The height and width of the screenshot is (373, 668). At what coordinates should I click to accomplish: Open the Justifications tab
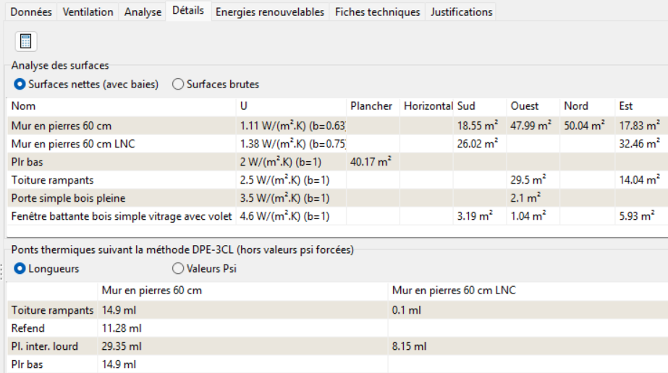click(x=461, y=12)
